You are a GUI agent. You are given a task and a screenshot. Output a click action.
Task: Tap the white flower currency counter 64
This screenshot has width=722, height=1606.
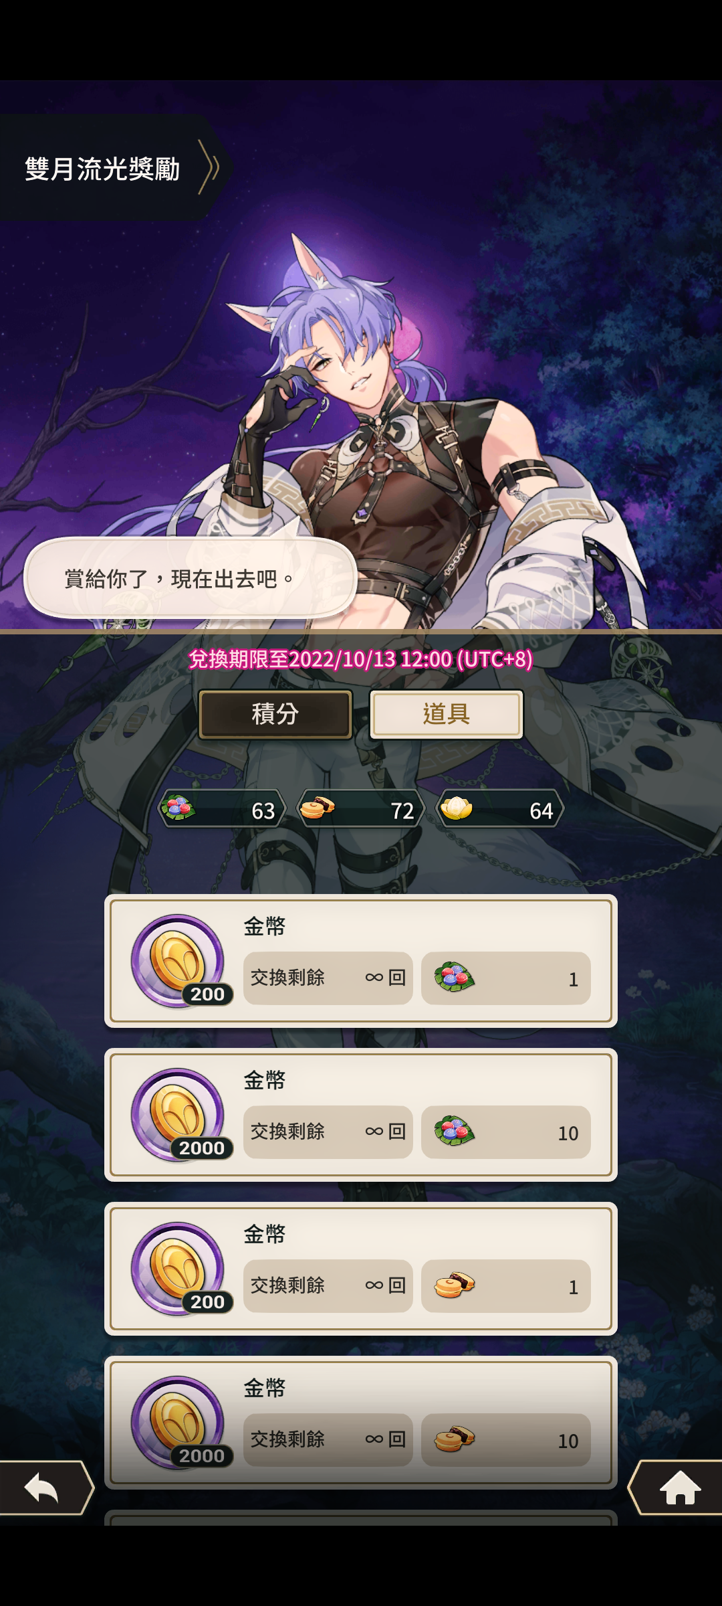pos(499,809)
